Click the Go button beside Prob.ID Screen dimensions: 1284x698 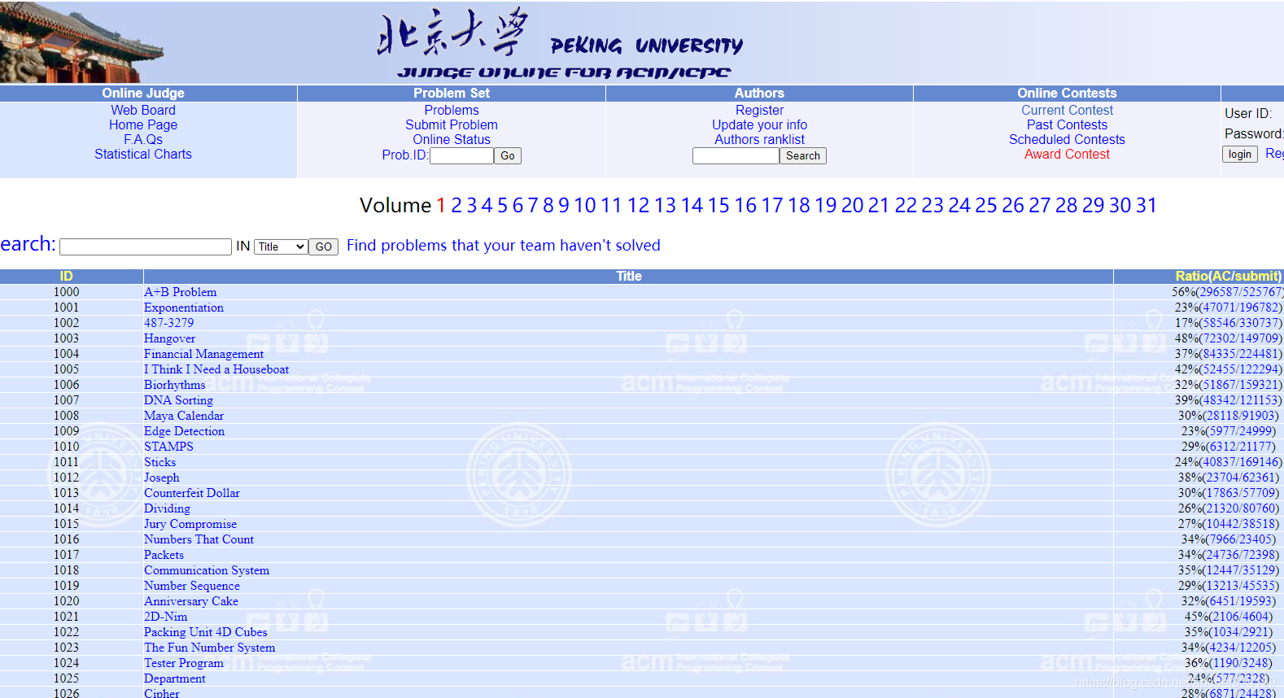pyautogui.click(x=508, y=155)
